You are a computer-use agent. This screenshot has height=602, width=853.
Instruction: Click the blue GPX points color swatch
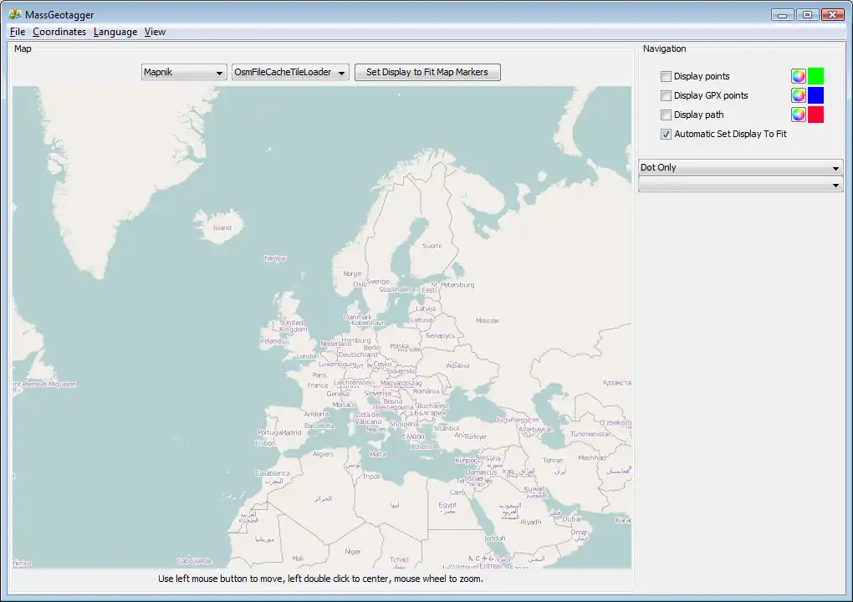(x=815, y=95)
